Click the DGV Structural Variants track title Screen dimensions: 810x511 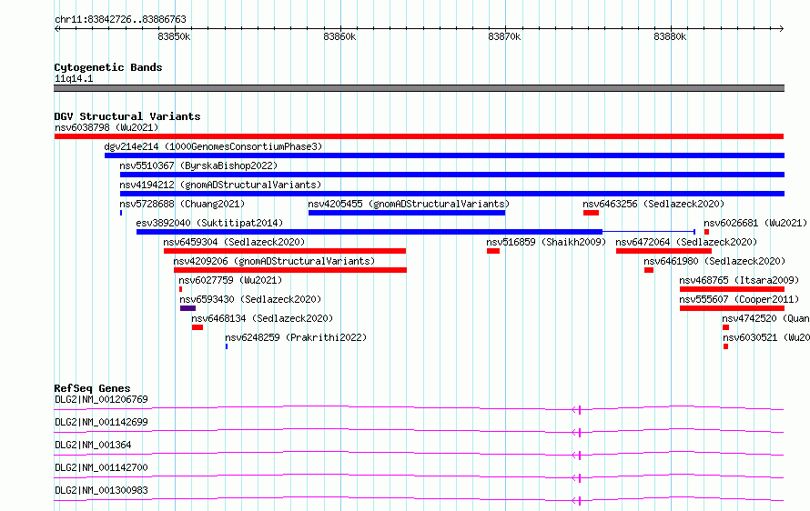pyautogui.click(x=127, y=116)
